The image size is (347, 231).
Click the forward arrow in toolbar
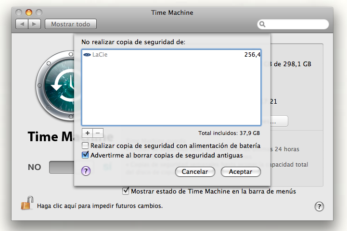[x=34, y=24]
